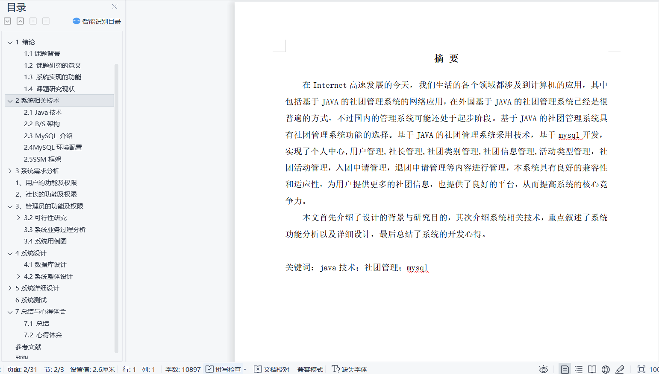
Task: Select '2.1 Java 技术' in the outline
Action: 43,112
